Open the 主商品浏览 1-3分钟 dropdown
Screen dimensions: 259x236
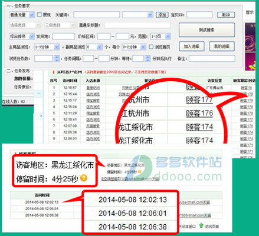coord(47,47)
